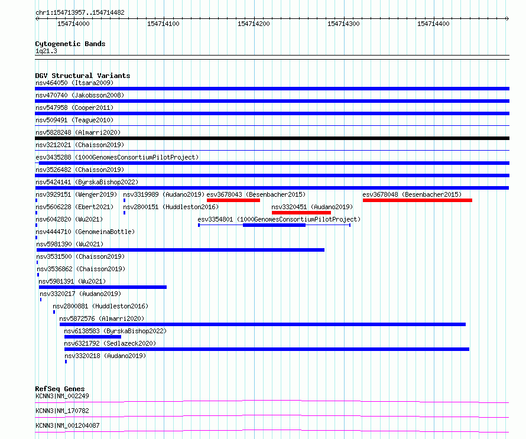Click ruler position 154714100
Image resolution: width=526 pixels, height=439 pixels.
pyautogui.click(x=163, y=24)
